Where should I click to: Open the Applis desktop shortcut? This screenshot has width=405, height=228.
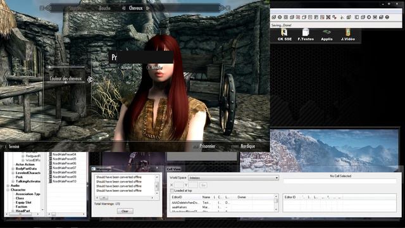[327, 35]
